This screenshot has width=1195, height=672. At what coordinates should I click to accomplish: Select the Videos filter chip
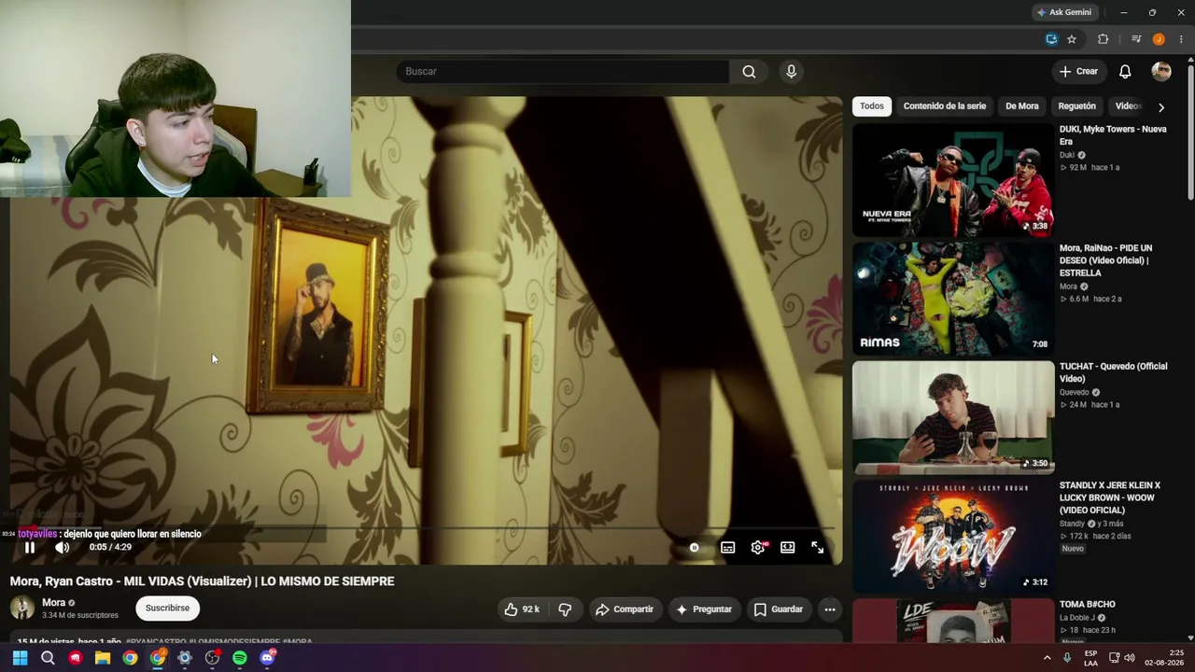[x=1129, y=106]
